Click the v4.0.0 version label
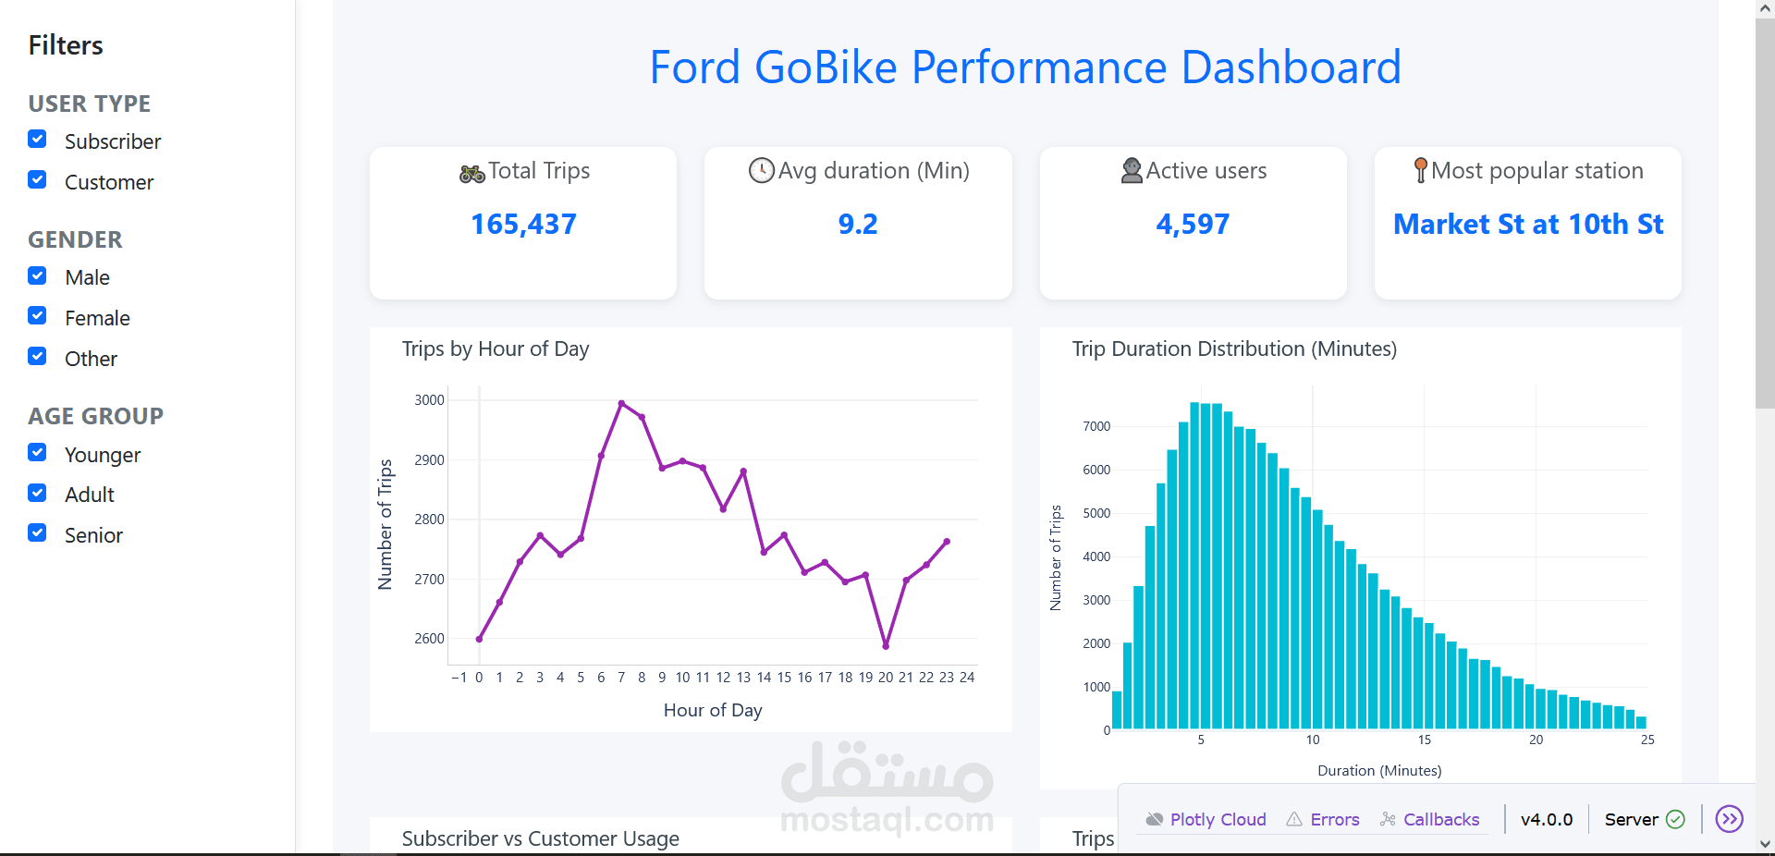1775x856 pixels. 1547,820
